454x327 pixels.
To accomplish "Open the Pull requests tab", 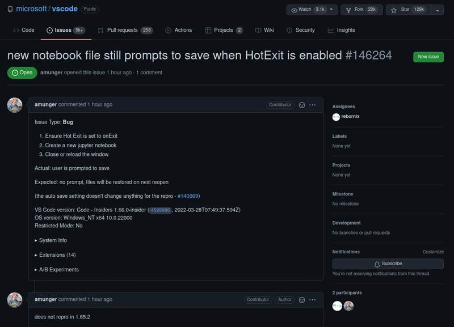I will (x=125, y=30).
